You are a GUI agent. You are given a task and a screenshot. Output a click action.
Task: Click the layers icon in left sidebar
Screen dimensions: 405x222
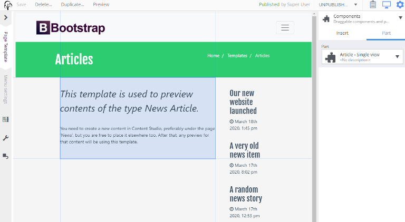[6, 156]
